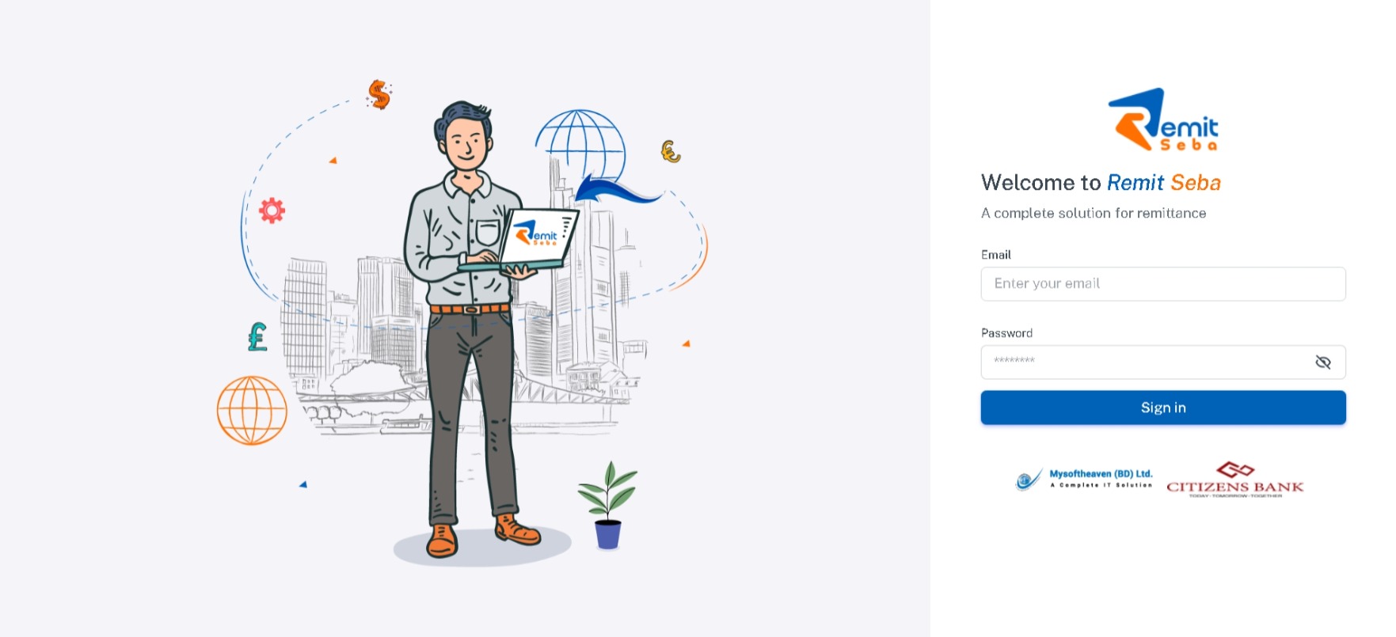Click the Sign in button

coord(1163,408)
